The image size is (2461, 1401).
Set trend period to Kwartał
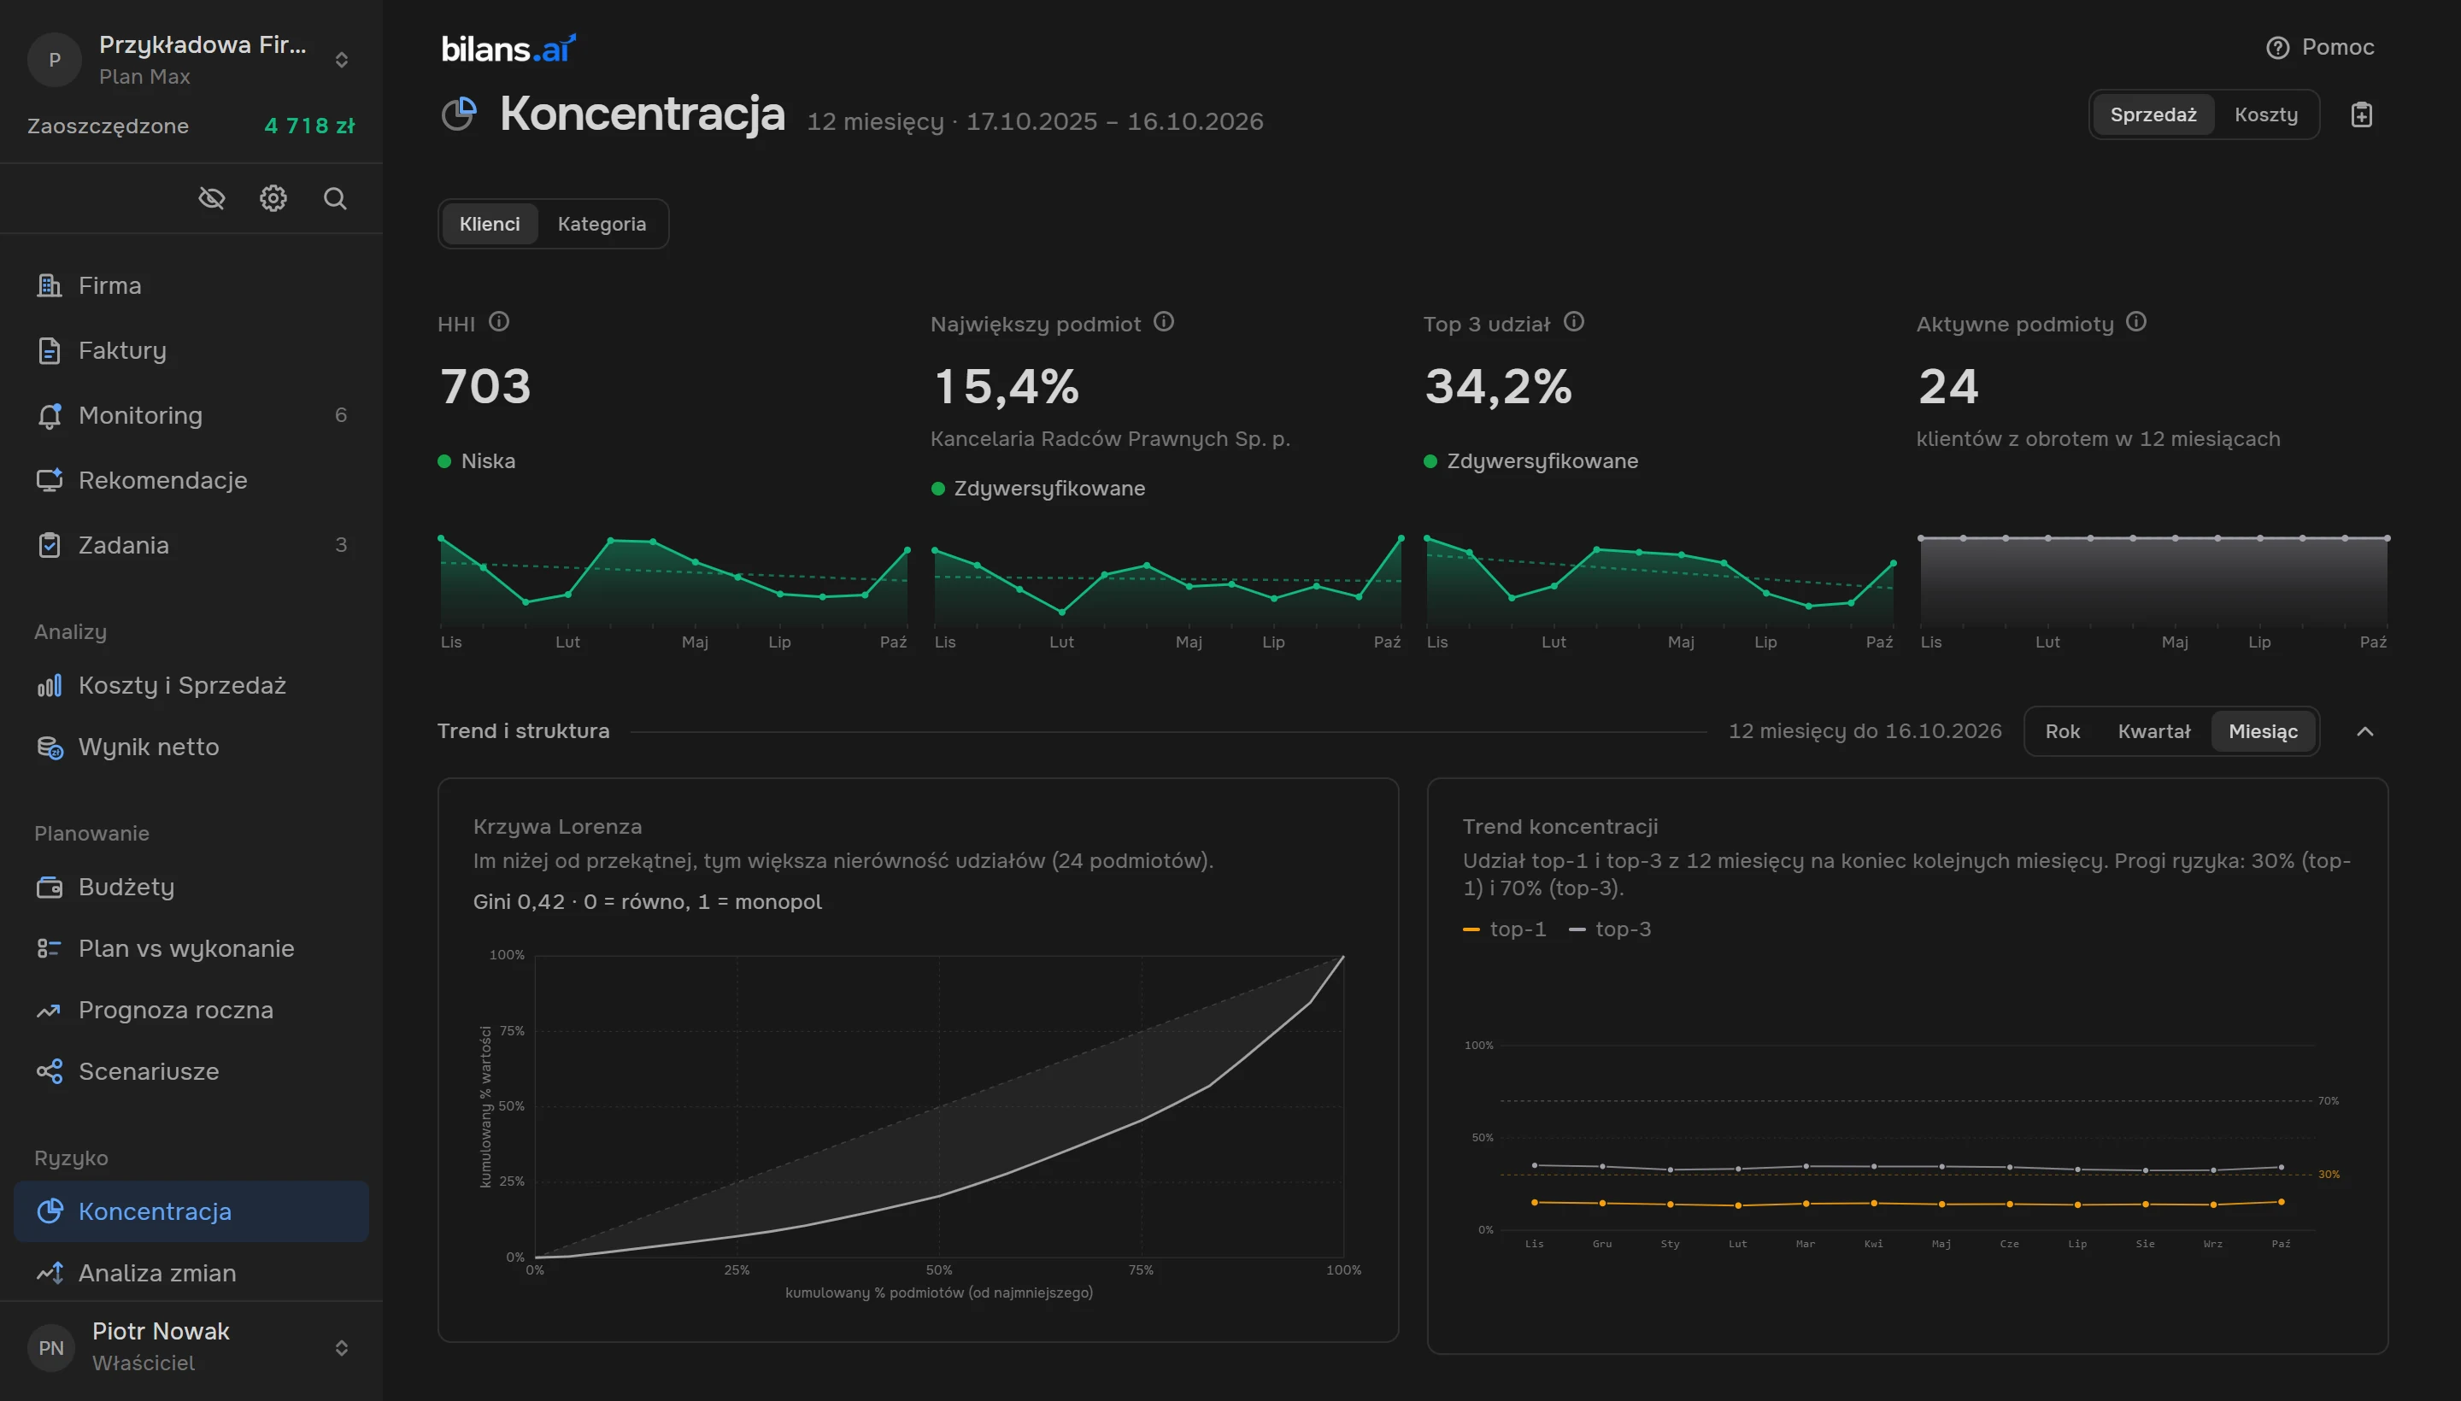[2154, 731]
